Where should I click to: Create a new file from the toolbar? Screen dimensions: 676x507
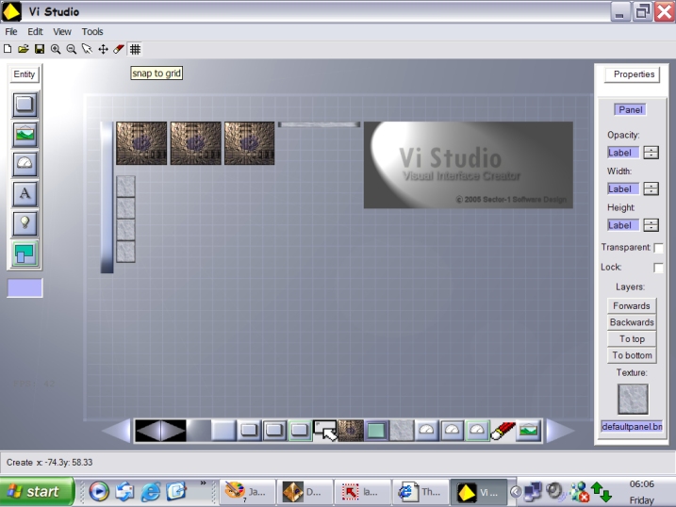[x=8, y=49]
